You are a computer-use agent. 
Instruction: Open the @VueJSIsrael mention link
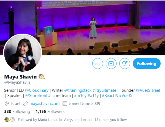click(x=148, y=90)
